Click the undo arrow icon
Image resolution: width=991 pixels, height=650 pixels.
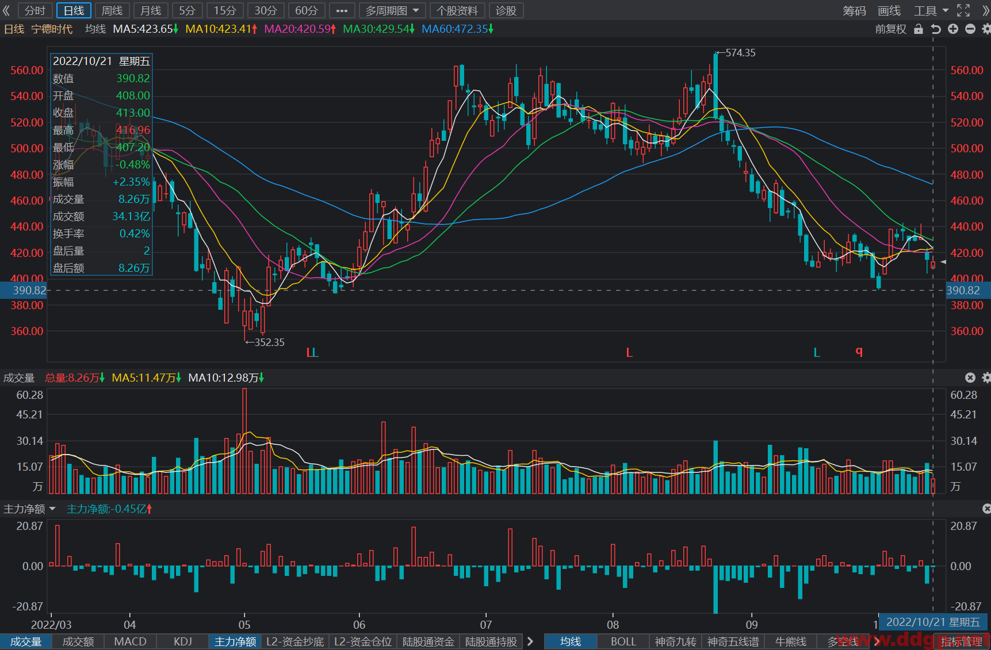(936, 29)
